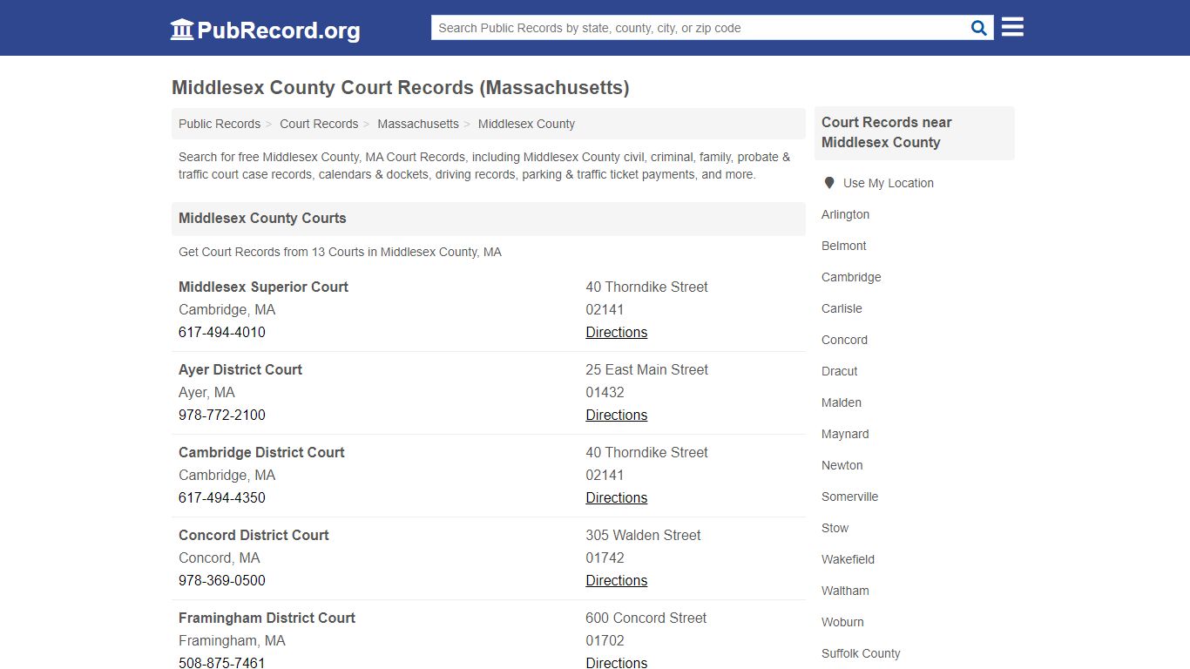Get Directions for Framingham District Court
Viewport: 1190px width, 669px height.
click(617, 662)
